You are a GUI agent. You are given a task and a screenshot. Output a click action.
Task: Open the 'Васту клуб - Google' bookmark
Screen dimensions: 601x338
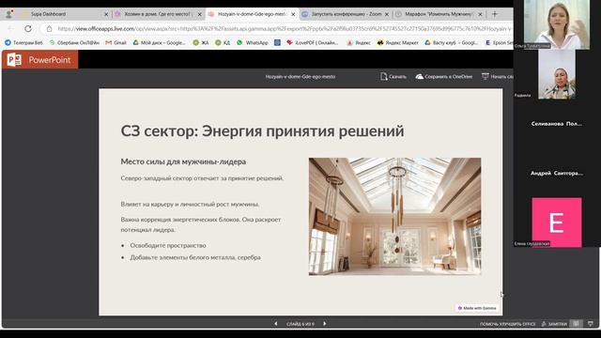(x=451, y=43)
